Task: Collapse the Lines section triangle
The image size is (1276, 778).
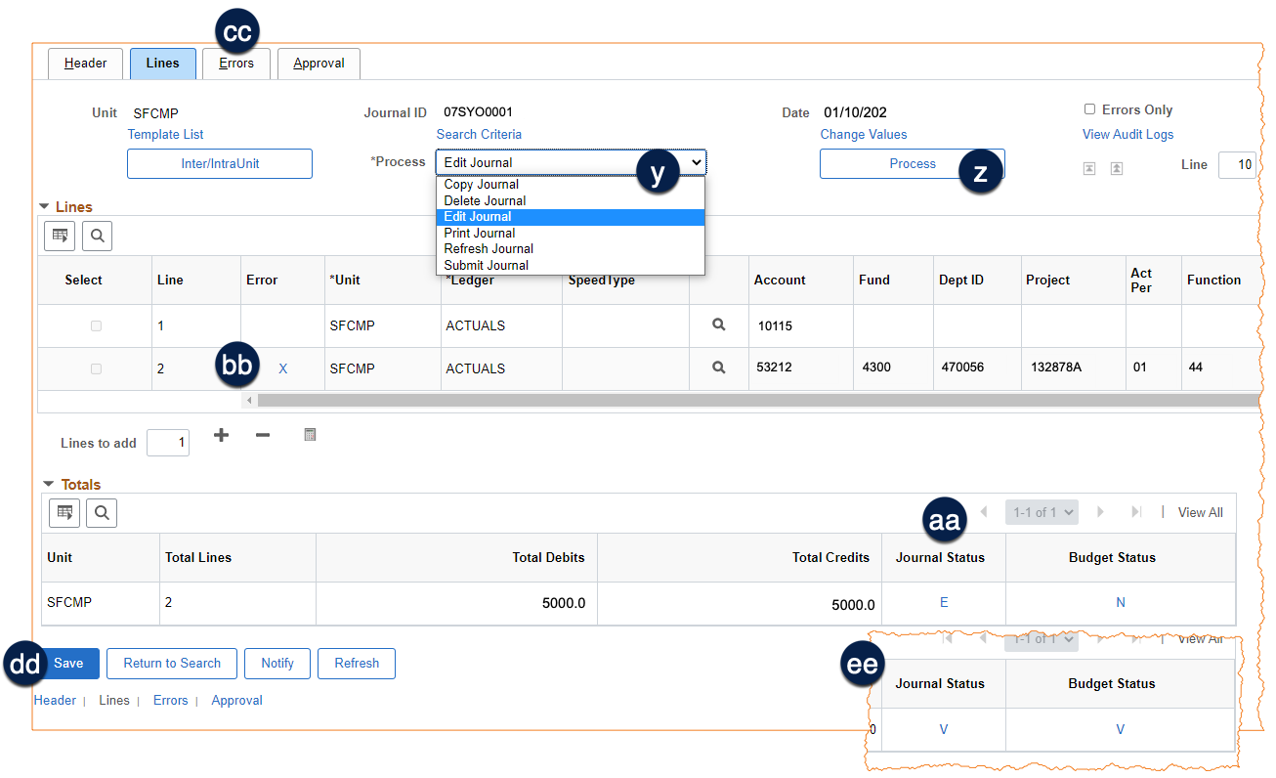Action: point(44,207)
